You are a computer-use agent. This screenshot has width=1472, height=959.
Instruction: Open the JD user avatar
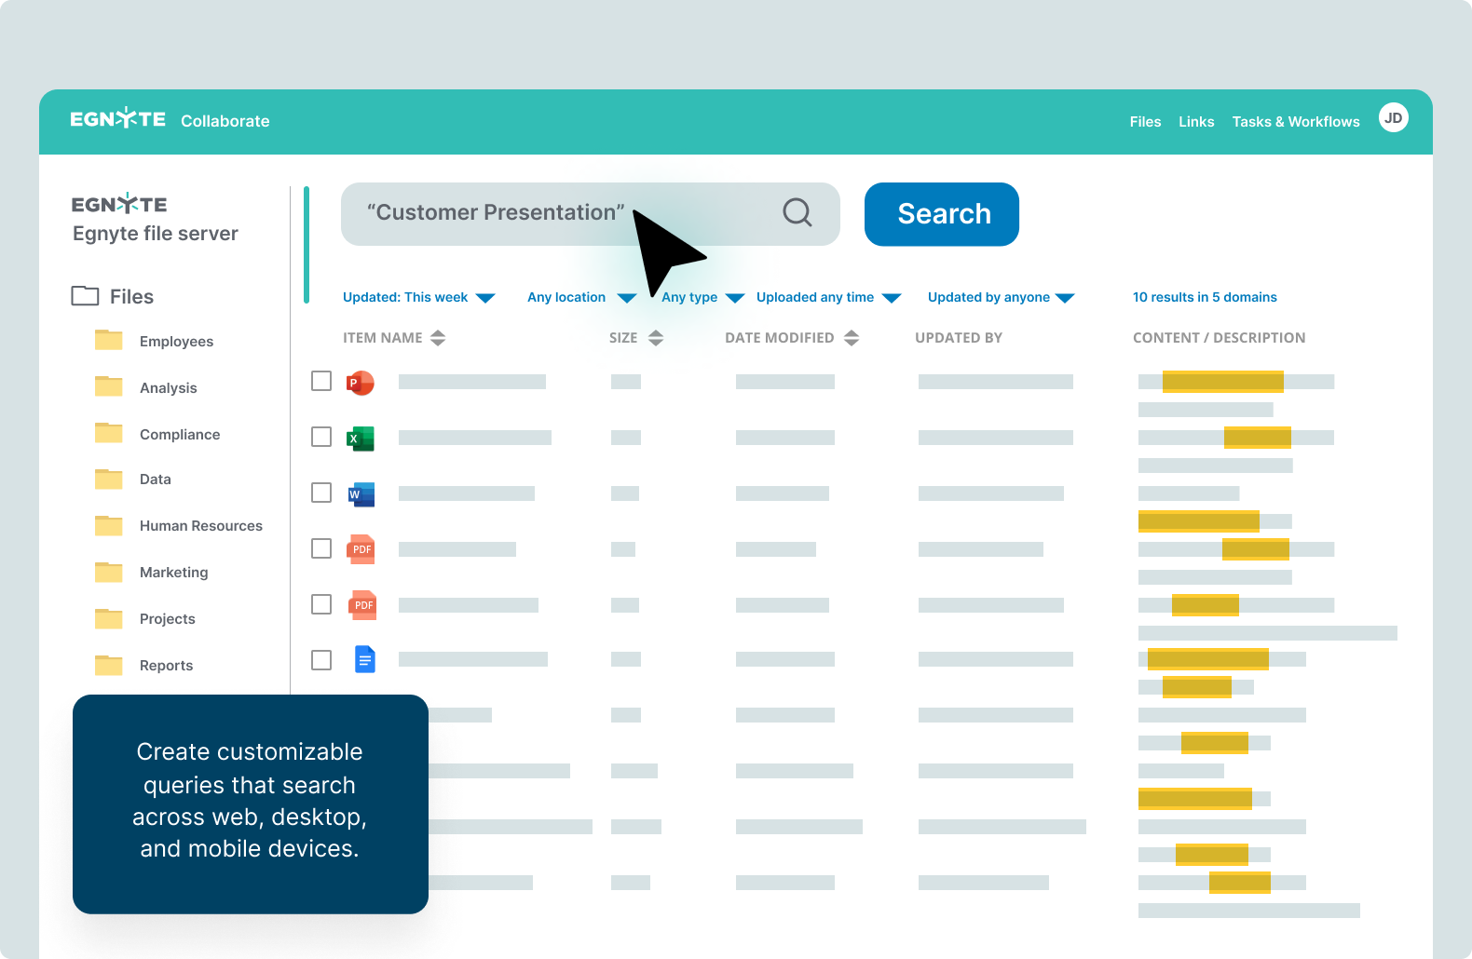[x=1393, y=118]
